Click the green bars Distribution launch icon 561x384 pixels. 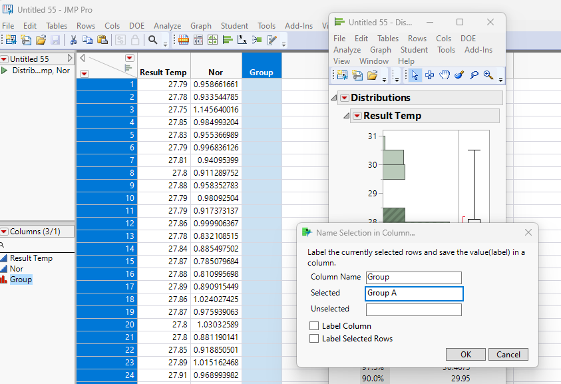click(x=228, y=40)
